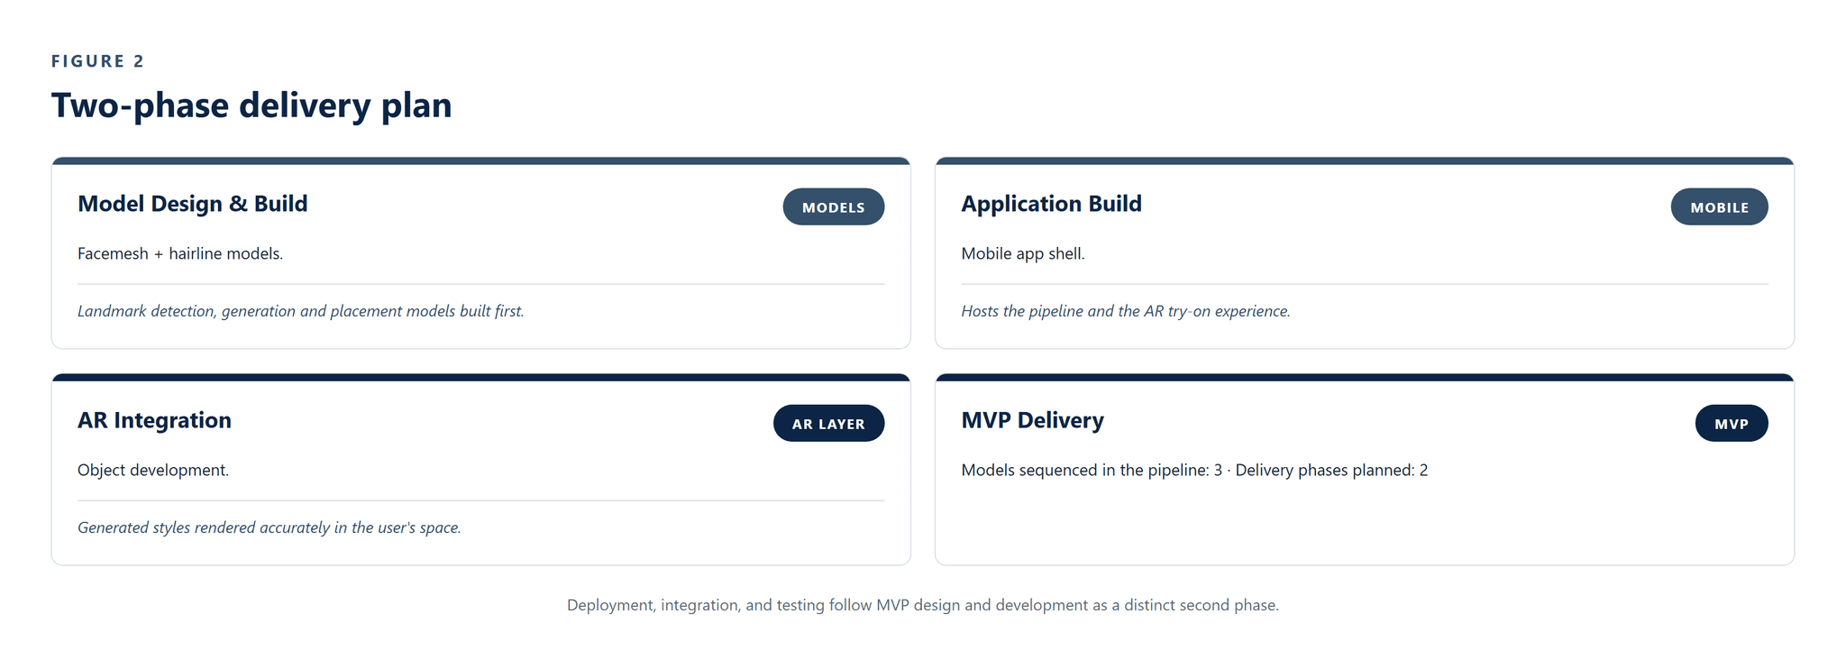Select the MVP Delivery card title
This screenshot has width=1846, height=669.
point(1032,420)
